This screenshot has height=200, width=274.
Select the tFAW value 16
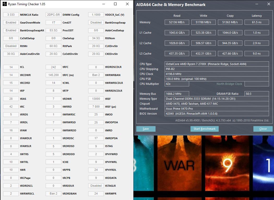tap(11, 131)
